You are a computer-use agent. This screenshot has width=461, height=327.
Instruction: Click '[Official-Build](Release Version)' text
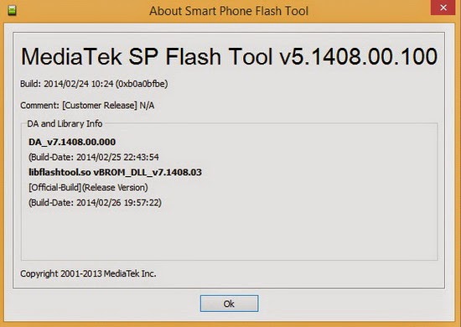pos(88,188)
